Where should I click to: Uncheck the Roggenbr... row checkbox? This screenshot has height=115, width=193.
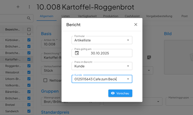pyautogui.click(x=29, y=66)
